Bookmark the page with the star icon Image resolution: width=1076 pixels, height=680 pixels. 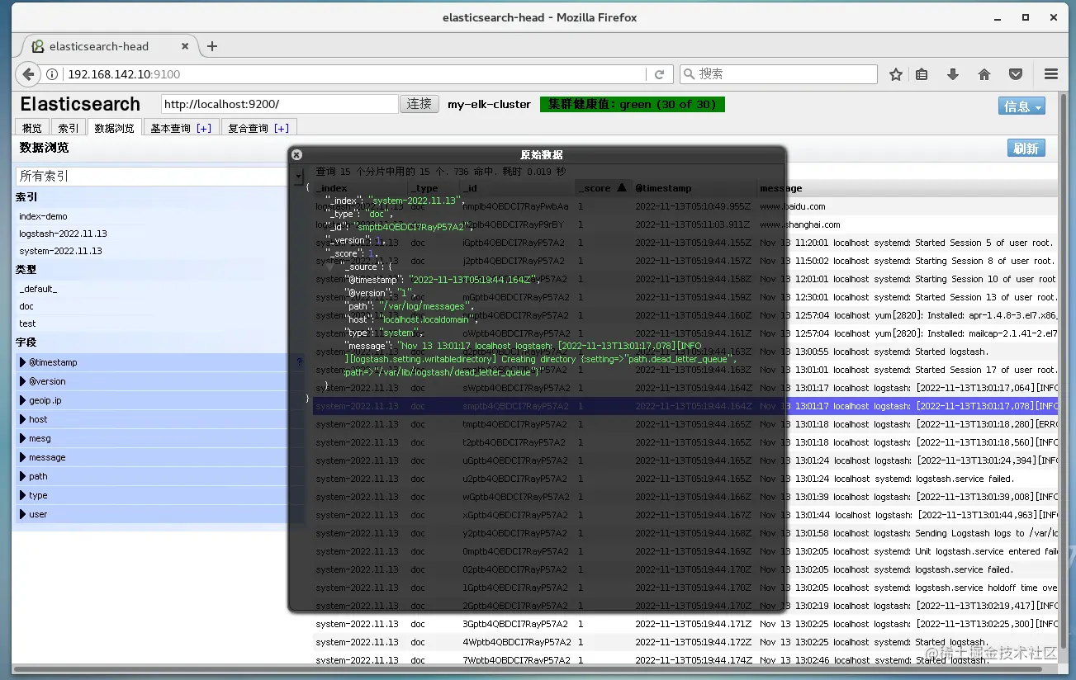point(895,73)
